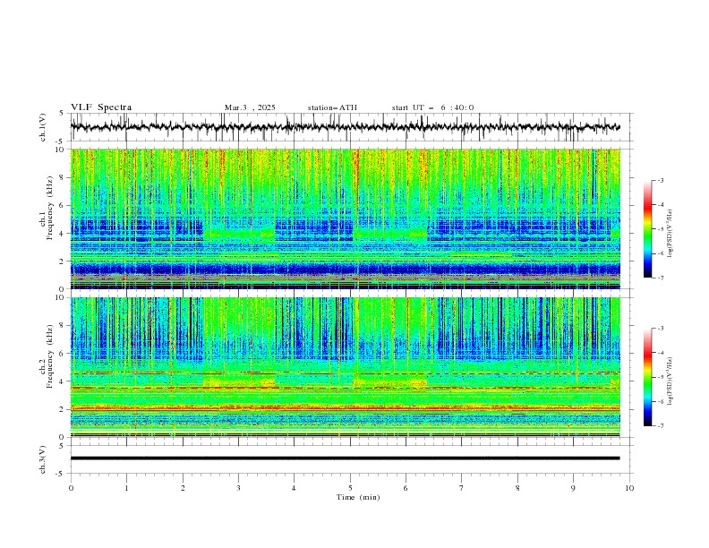This screenshot has height=548, width=709.
Task: Click the ch.2 color scale bar
Action: pos(648,377)
